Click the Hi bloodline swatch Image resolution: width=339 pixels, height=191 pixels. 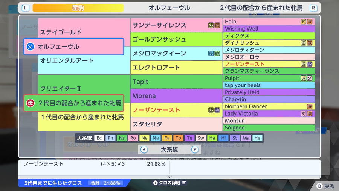tap(223, 138)
